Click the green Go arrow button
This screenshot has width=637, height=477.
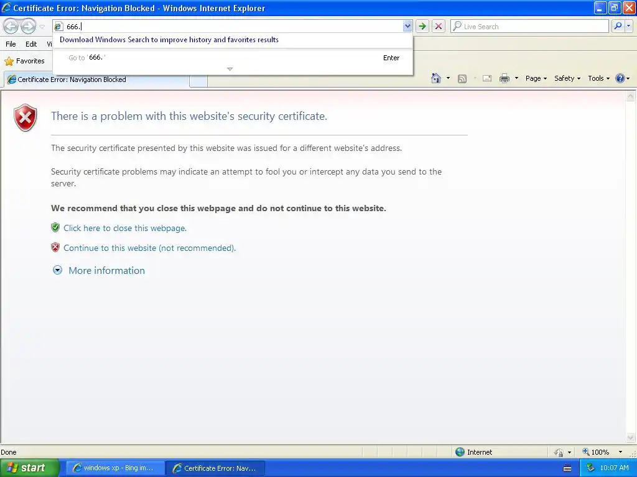pos(422,26)
